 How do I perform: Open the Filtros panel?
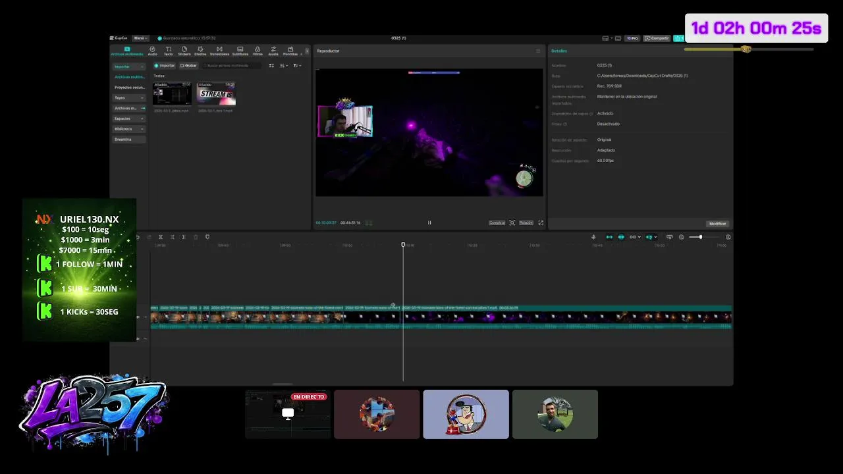258,51
